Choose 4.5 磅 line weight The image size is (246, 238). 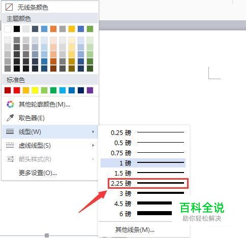click(x=143, y=203)
